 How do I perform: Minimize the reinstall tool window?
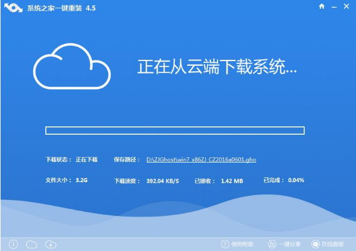click(334, 8)
